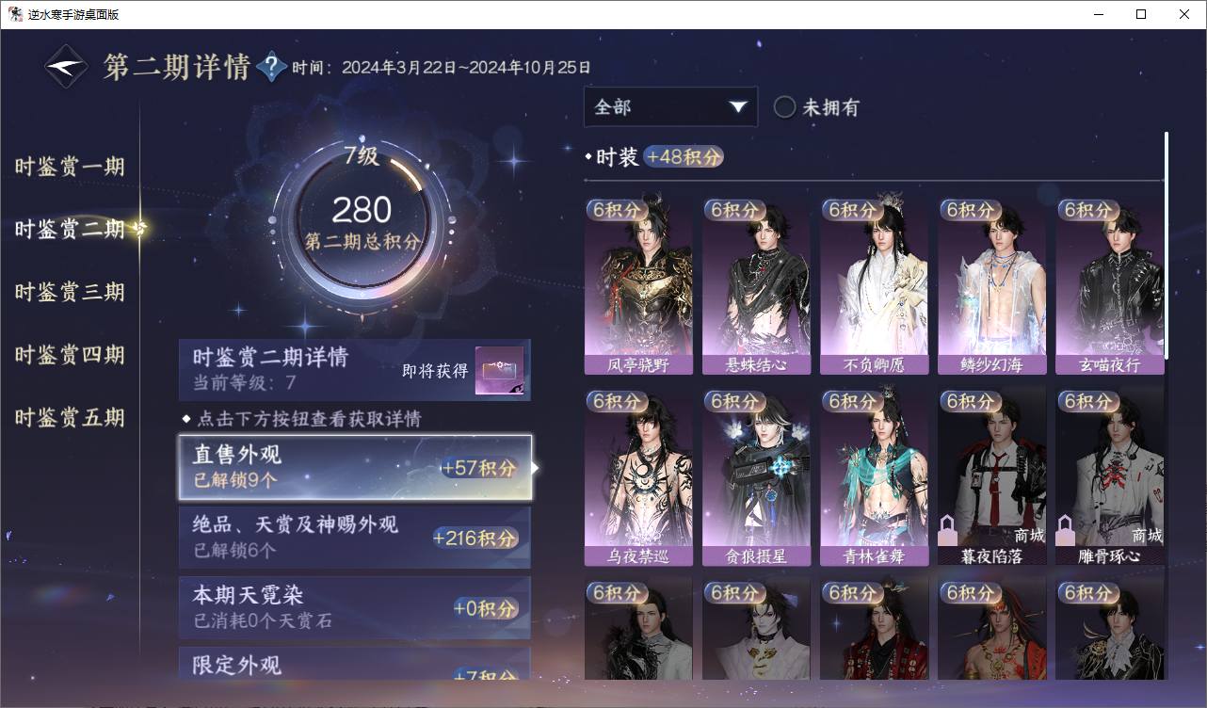Click the app icon in title bar
This screenshot has width=1207, height=708.
[14, 14]
